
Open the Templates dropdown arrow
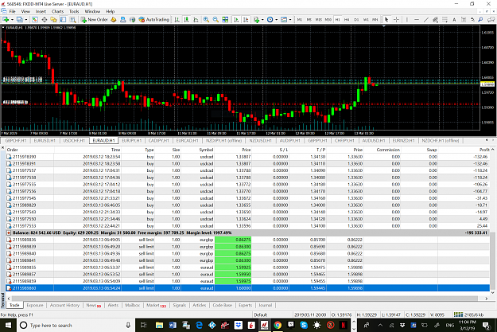pos(290,20)
